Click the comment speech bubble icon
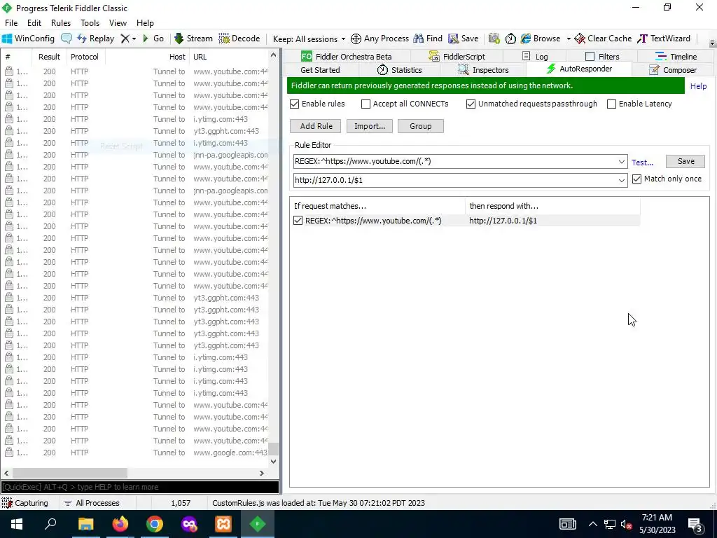 67,39
